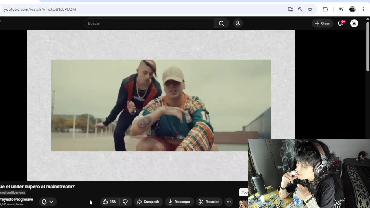Click the Descargar download button
This screenshot has width=370, height=208.
pyautogui.click(x=179, y=202)
